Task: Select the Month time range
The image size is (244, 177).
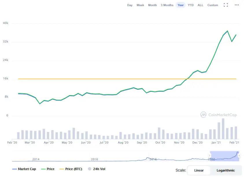Action: [152, 5]
